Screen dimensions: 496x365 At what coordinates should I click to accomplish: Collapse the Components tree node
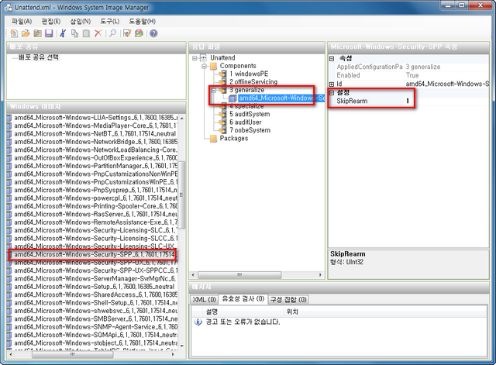(x=205, y=66)
